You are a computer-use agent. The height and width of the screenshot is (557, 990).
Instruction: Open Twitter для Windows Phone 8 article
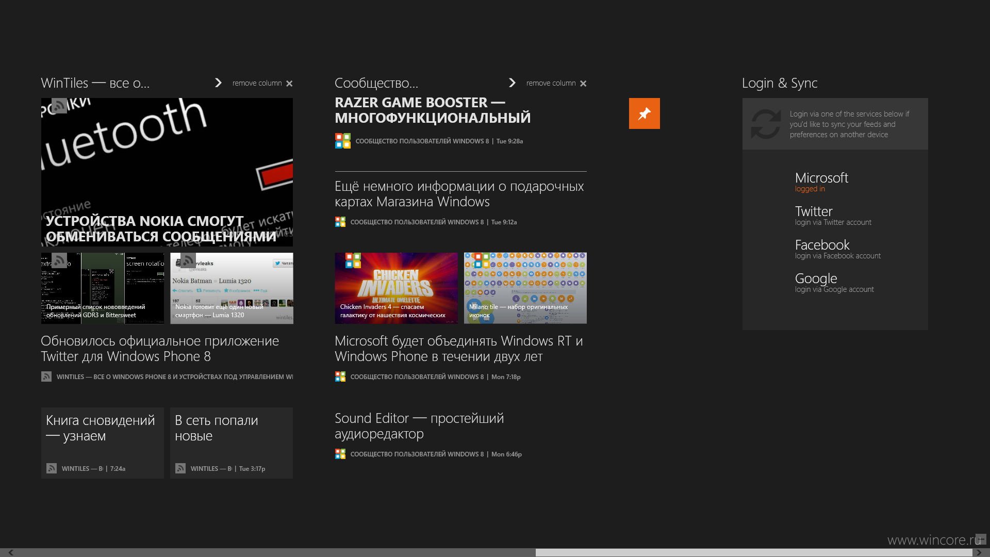coord(160,349)
